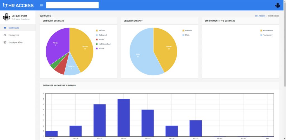The height and width of the screenshot is (140, 286).
Task: Click the HR Access logo
Action: tap(18, 6)
